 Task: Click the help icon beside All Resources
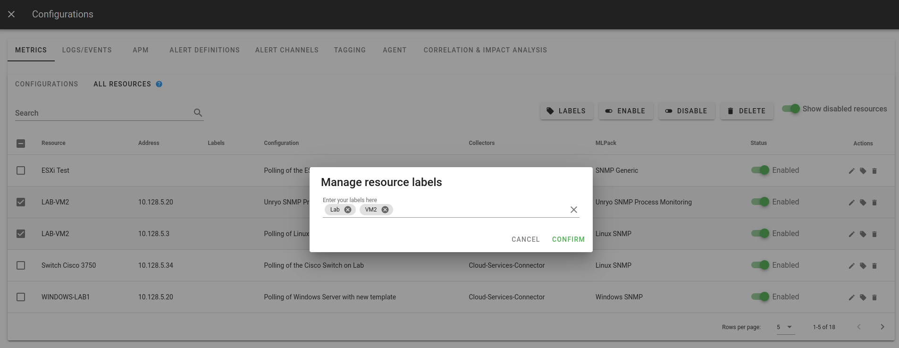[x=159, y=84]
